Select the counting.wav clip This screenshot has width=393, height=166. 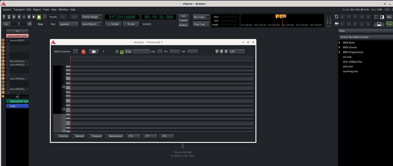tap(350, 71)
